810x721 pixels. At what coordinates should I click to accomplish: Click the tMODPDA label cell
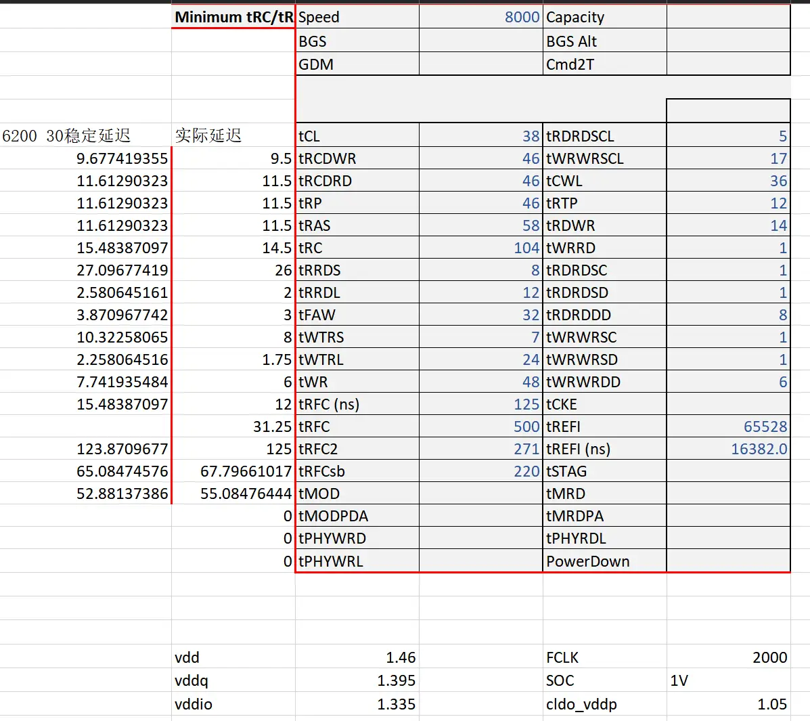[357, 516]
